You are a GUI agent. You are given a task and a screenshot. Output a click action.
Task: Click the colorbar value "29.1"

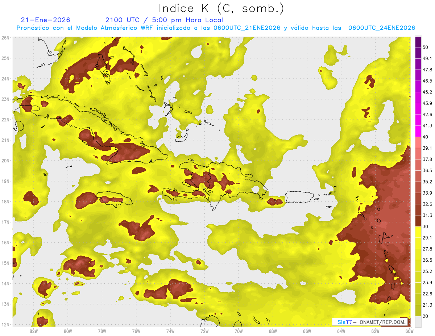[427, 238]
